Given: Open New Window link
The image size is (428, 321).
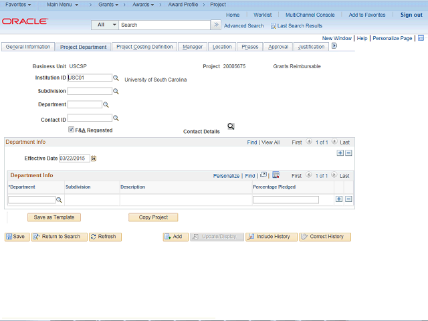Looking at the screenshot, I should tap(337, 38).
